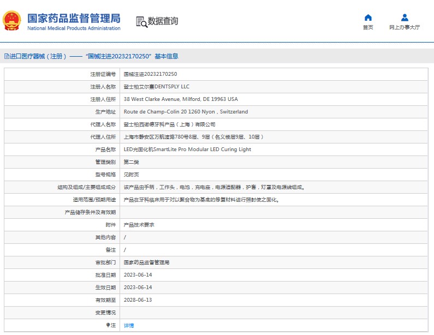Click the 有效期至 label
The height and width of the screenshot is (335, 434).
(105, 300)
